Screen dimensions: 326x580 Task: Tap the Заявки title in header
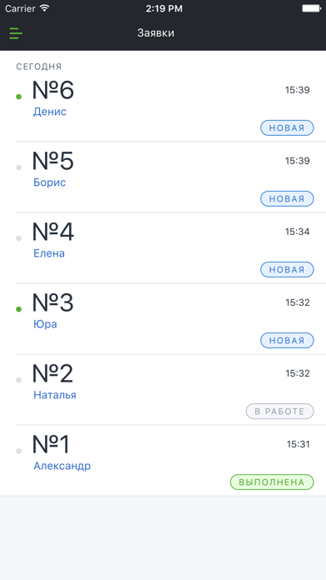(x=156, y=33)
